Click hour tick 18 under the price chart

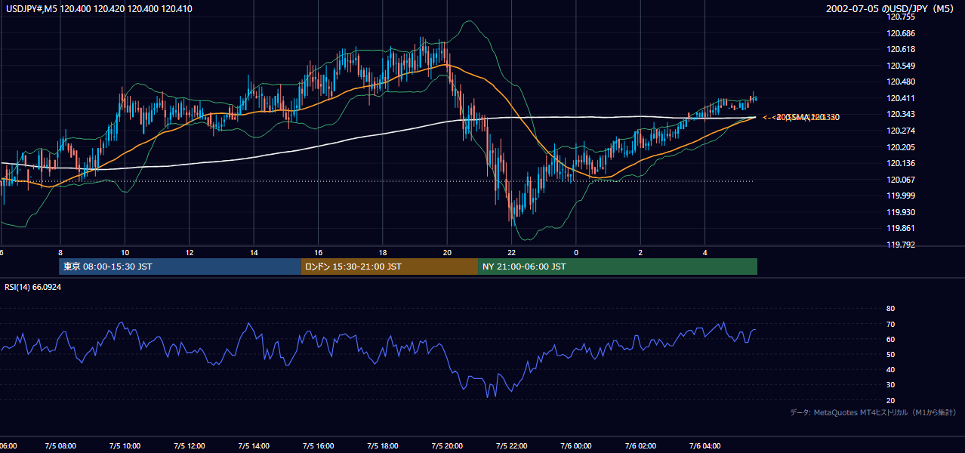pos(383,253)
